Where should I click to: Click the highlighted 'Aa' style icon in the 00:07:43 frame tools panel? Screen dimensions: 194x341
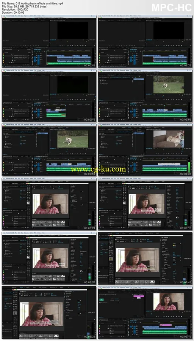(111, 259)
